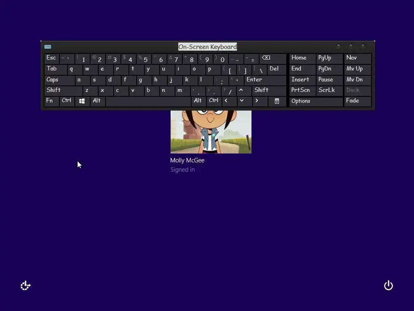Click the keyboard icon in title bar
This screenshot has height=311, width=414.
coord(48,47)
